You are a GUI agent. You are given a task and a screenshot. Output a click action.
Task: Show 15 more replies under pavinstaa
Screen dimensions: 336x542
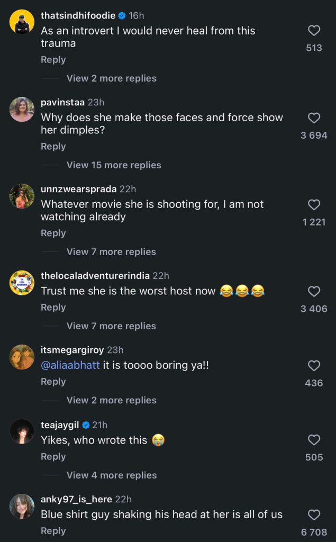[x=114, y=165]
